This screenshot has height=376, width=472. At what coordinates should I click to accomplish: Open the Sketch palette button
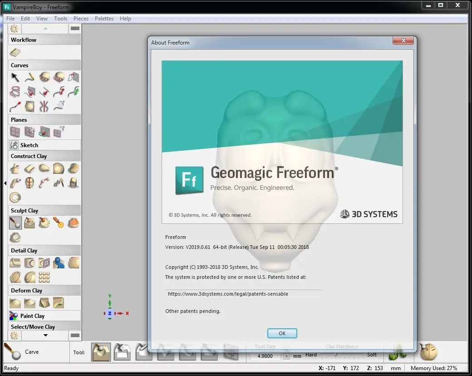(x=44, y=145)
